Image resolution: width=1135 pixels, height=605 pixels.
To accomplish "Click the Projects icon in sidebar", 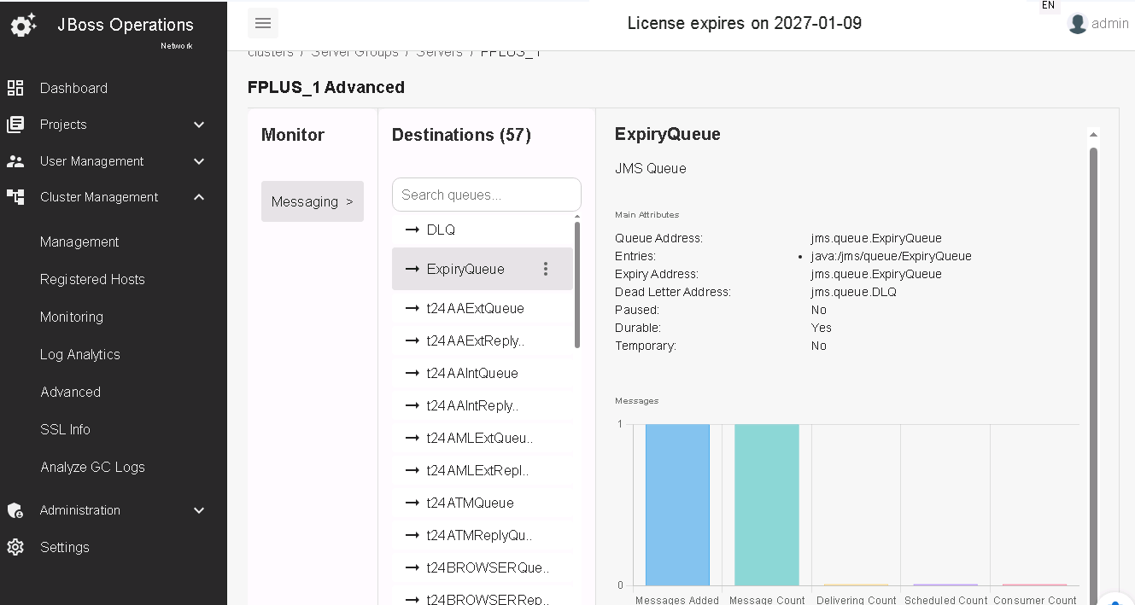I will click(x=15, y=125).
